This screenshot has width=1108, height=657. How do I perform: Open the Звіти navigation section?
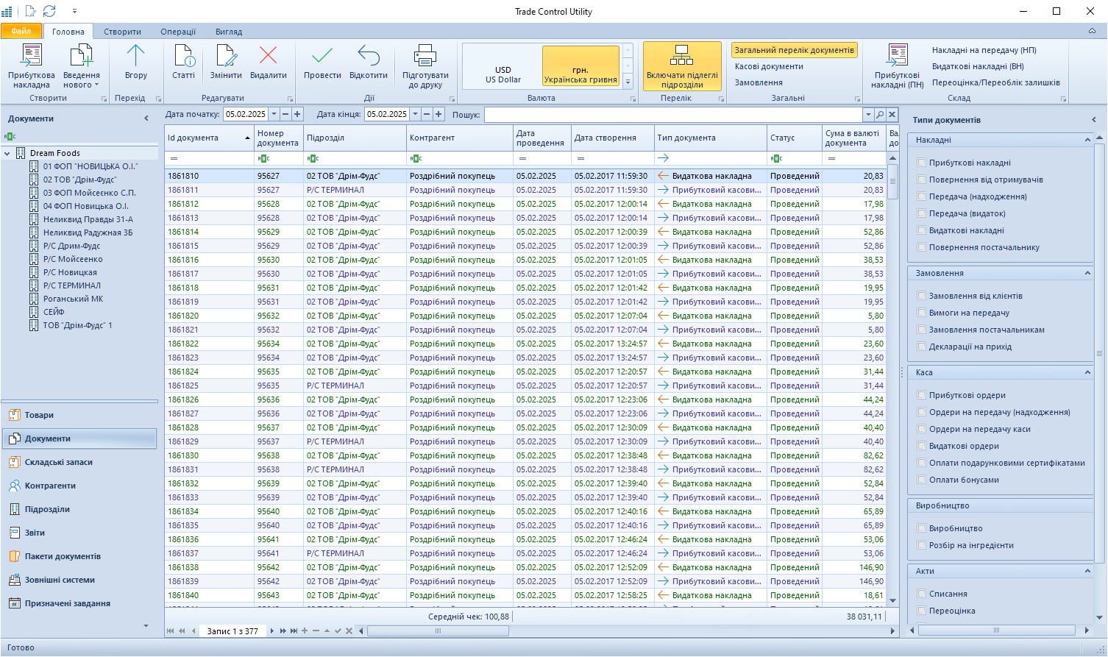tap(79, 533)
